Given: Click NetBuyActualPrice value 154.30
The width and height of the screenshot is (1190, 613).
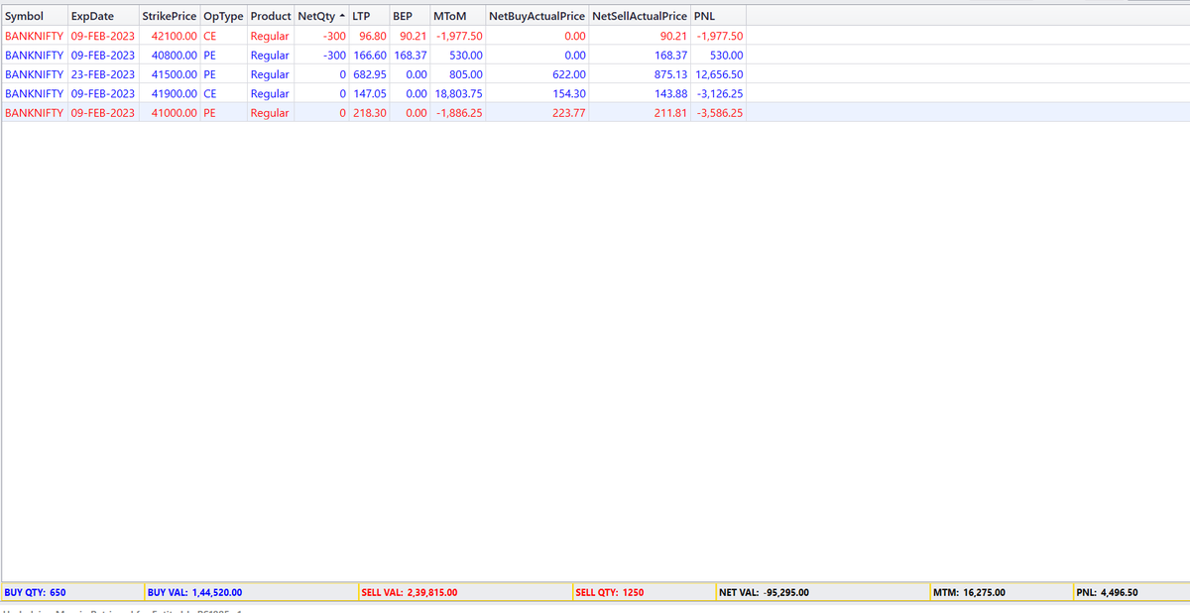Looking at the screenshot, I should point(569,93).
